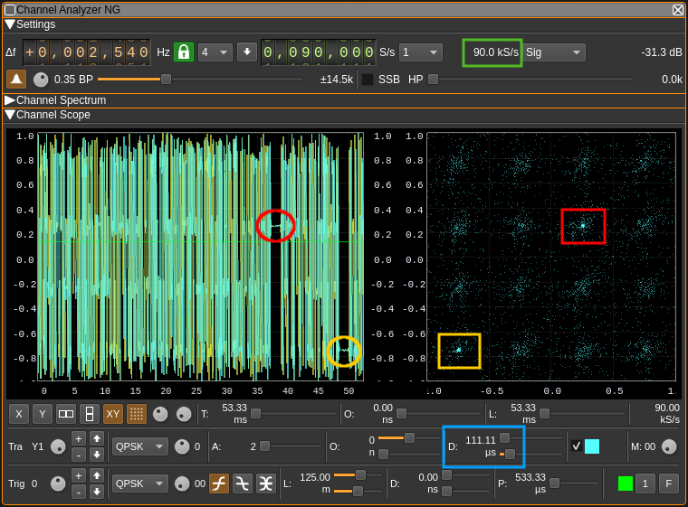
Task: Open the cyan trace color swatch
Action: coord(592,446)
